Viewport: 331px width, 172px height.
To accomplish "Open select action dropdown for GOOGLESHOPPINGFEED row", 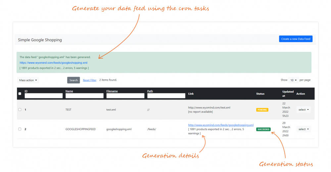I will click(304, 129).
